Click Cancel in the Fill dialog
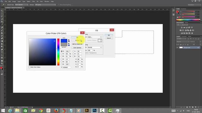 point(109,38)
